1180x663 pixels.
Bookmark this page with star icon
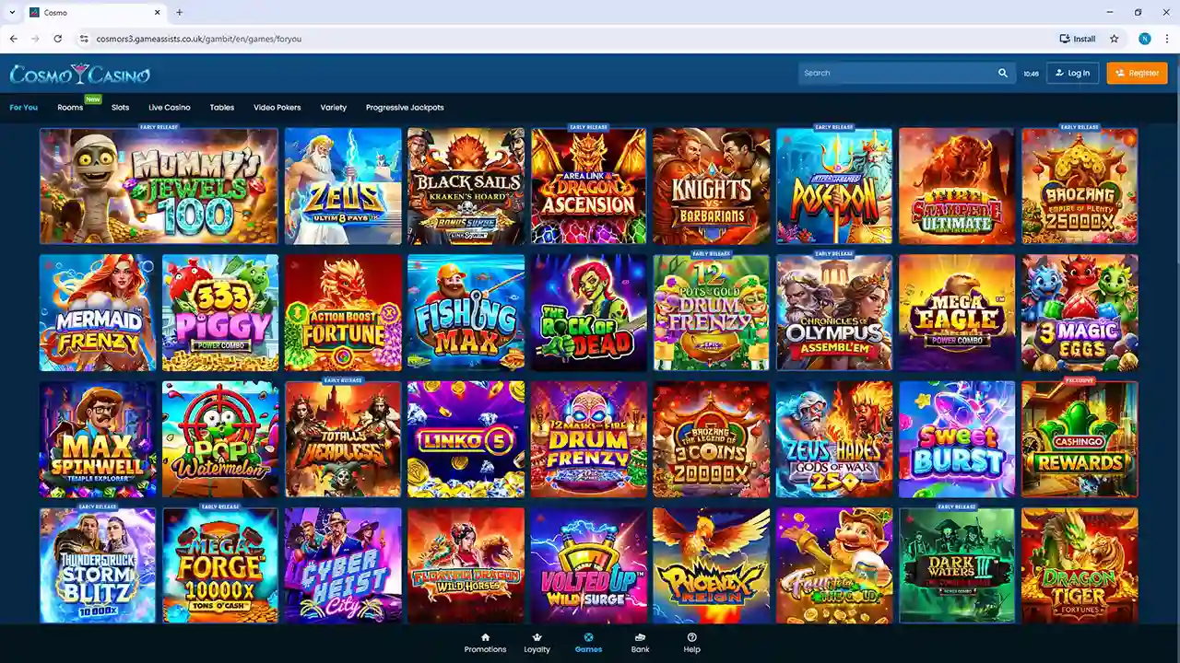pyautogui.click(x=1114, y=39)
